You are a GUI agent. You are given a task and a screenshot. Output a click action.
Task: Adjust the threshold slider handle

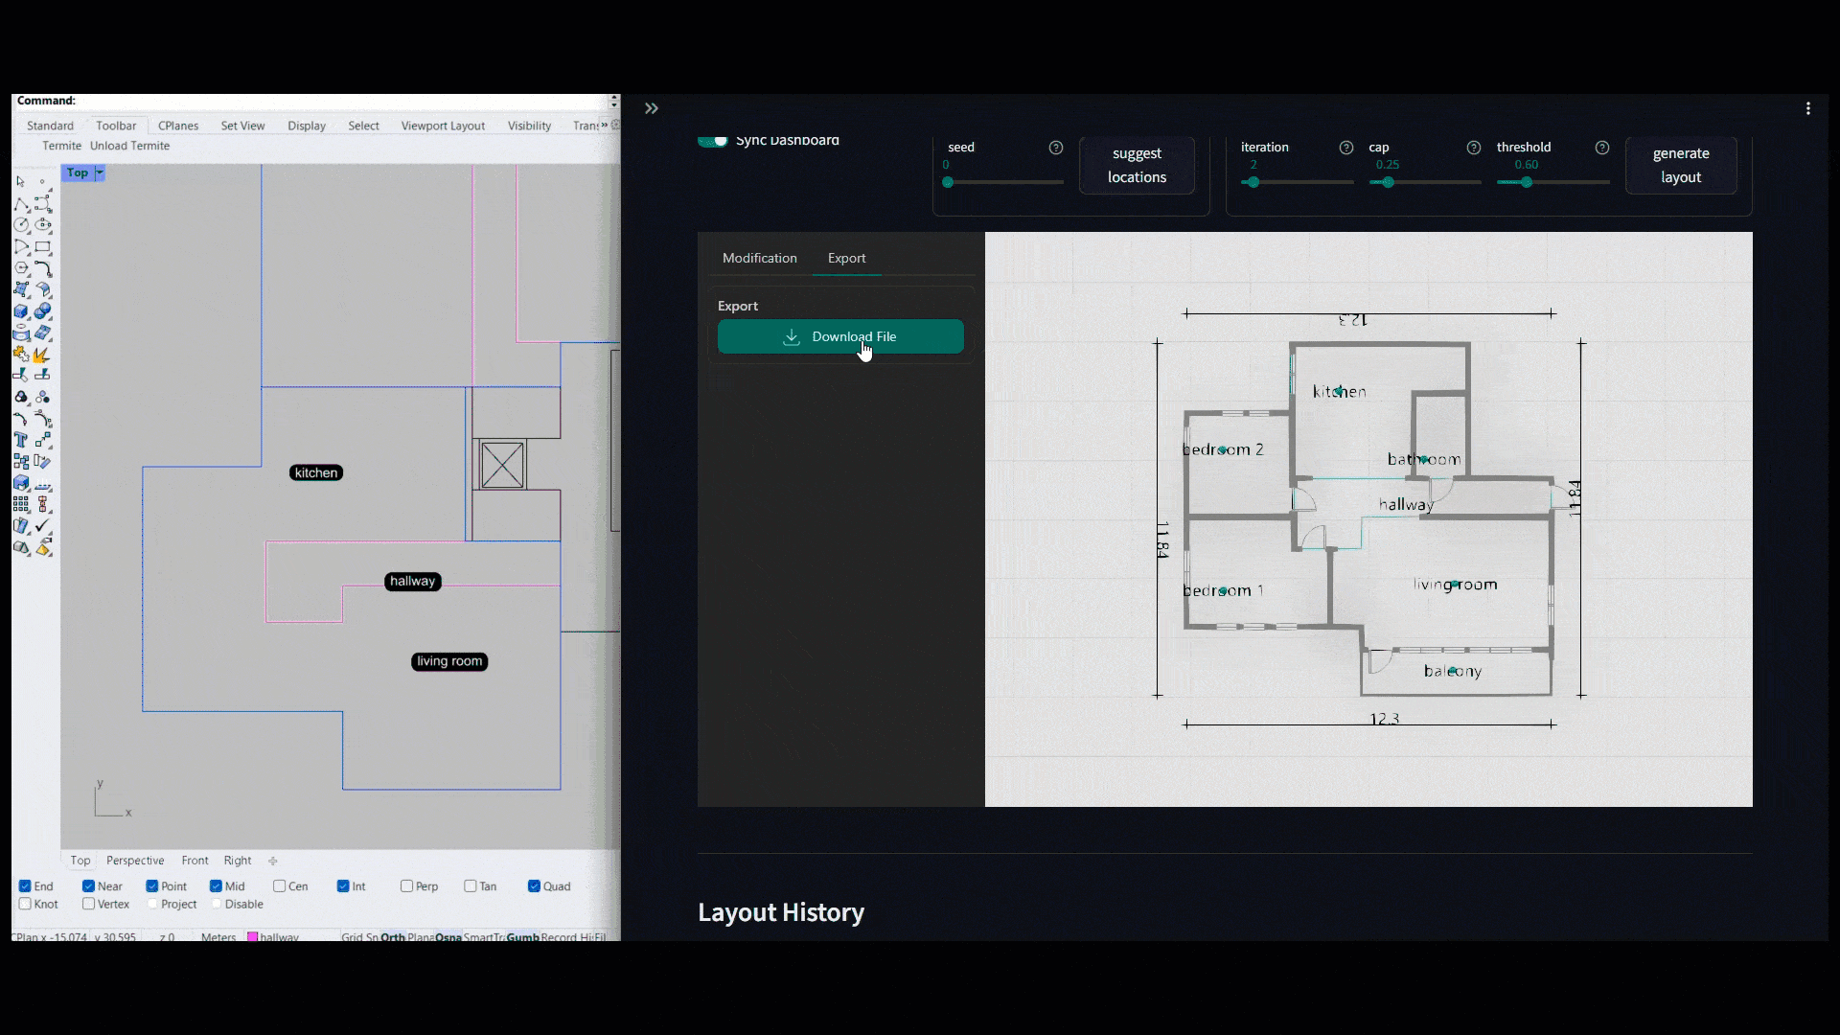click(1527, 181)
